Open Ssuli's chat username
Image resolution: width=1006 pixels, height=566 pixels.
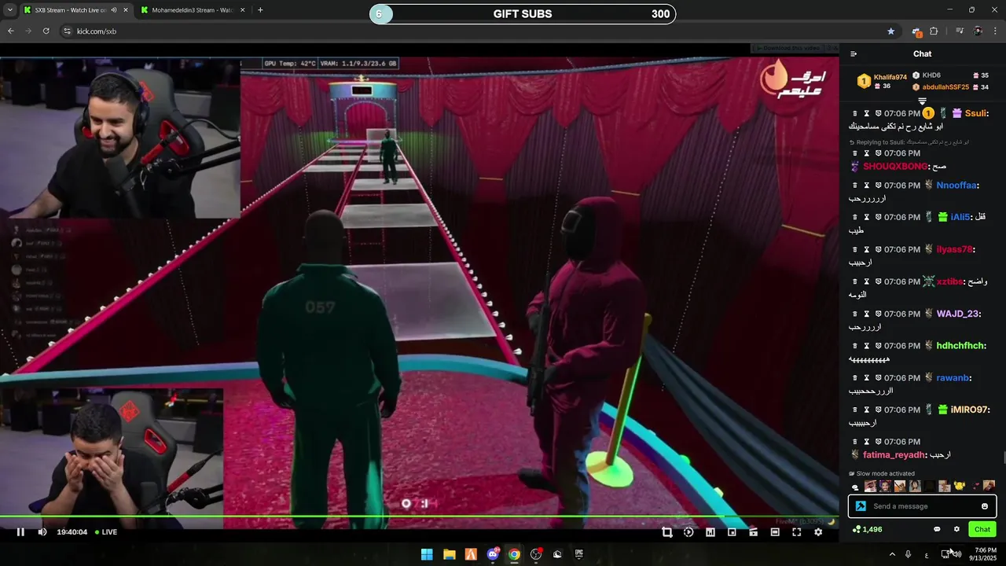[976, 113]
